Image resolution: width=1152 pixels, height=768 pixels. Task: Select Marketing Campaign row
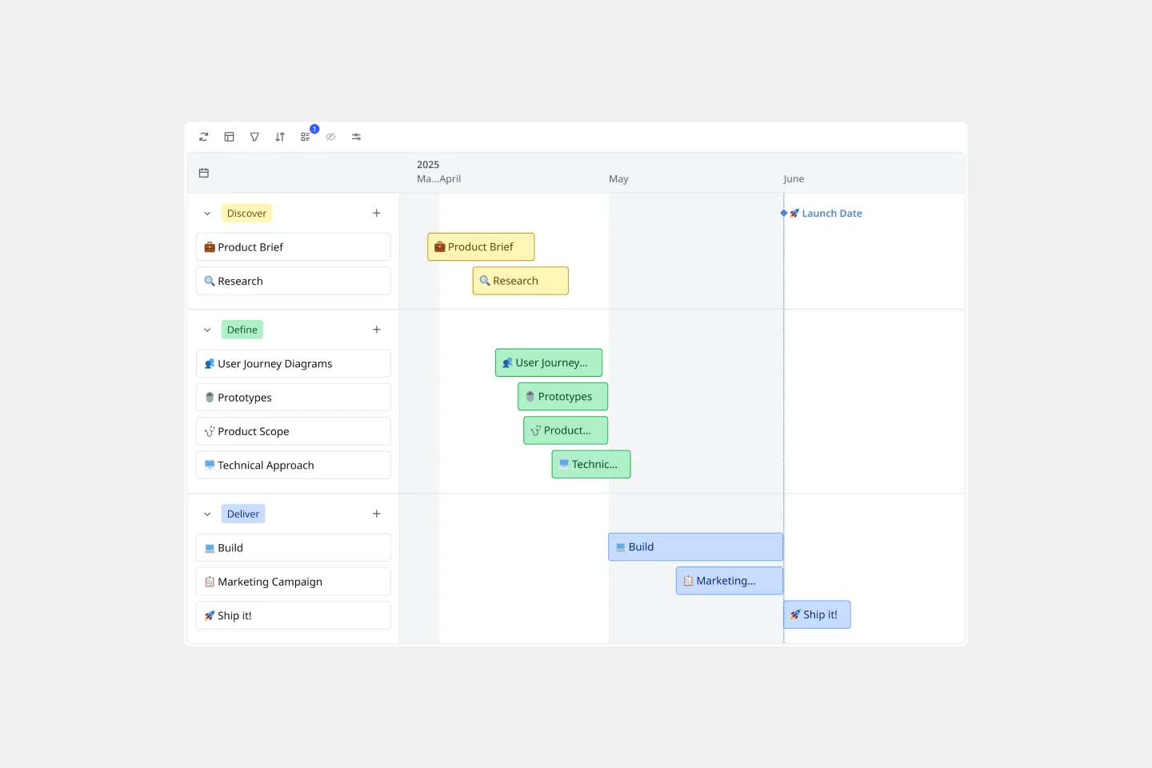tap(294, 582)
